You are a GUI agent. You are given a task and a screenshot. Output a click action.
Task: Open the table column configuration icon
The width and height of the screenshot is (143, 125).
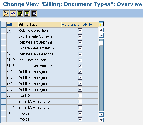[101, 24]
